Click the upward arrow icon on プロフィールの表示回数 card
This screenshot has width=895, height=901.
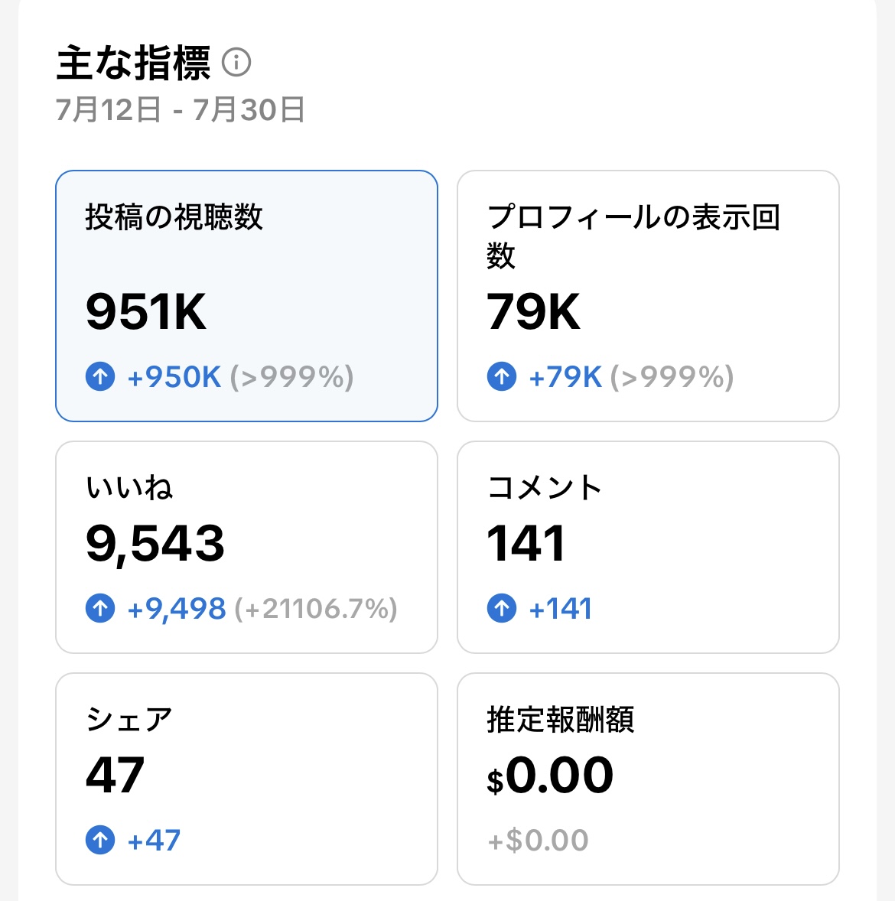pos(503,376)
